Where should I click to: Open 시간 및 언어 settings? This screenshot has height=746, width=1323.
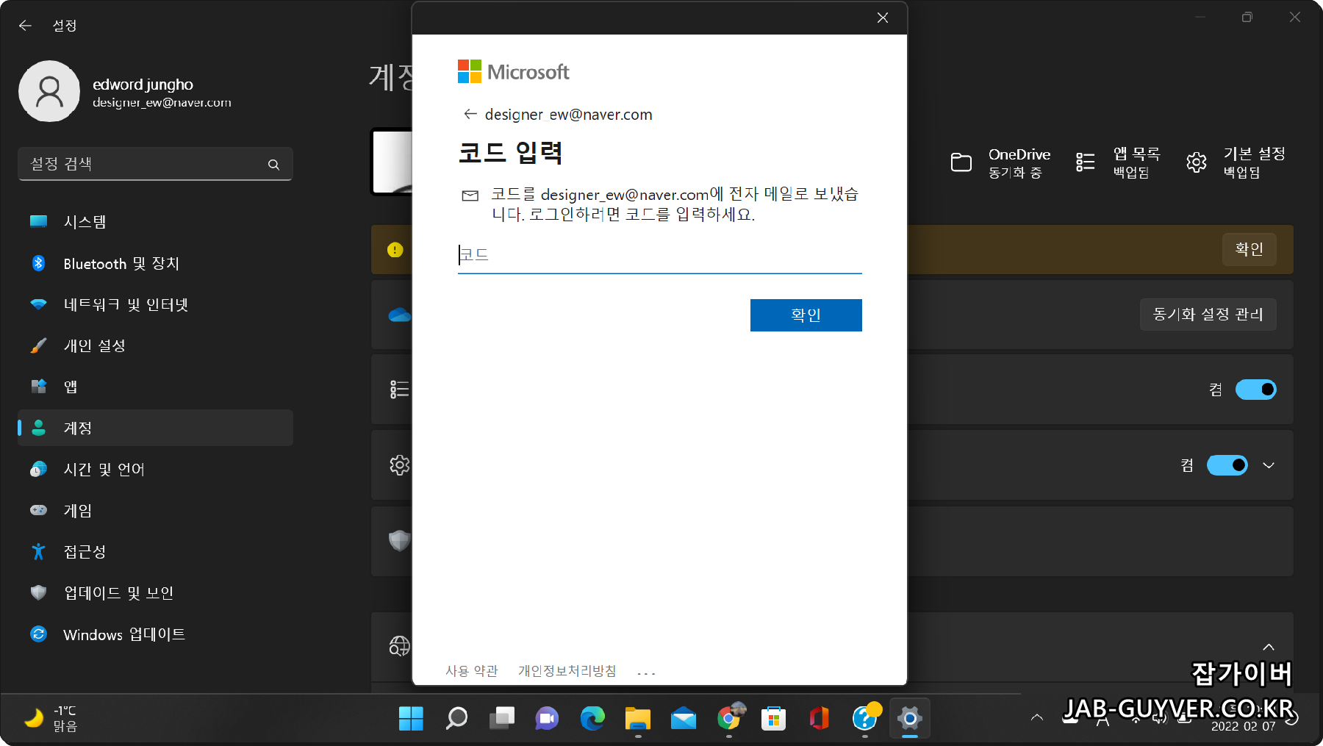point(155,469)
